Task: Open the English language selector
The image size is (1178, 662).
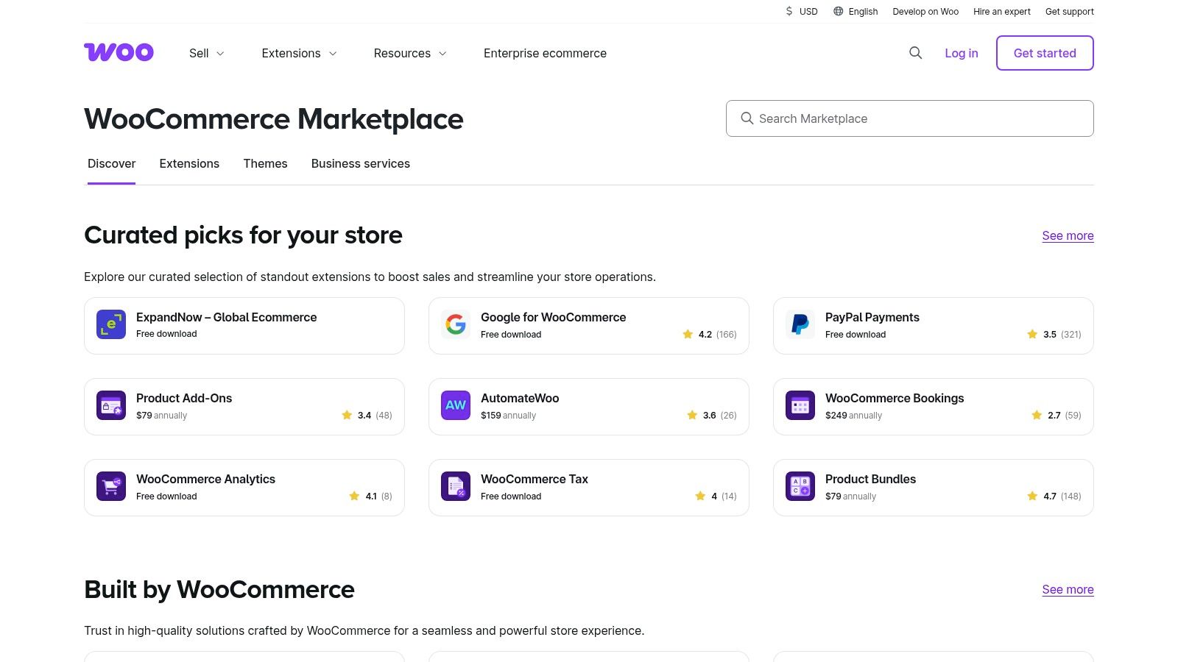Action: point(856,11)
